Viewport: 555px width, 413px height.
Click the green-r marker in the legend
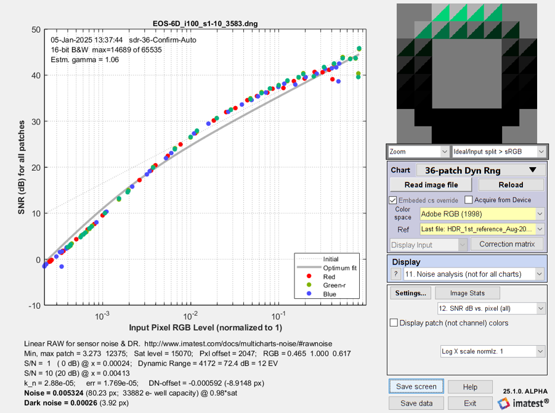(x=309, y=285)
